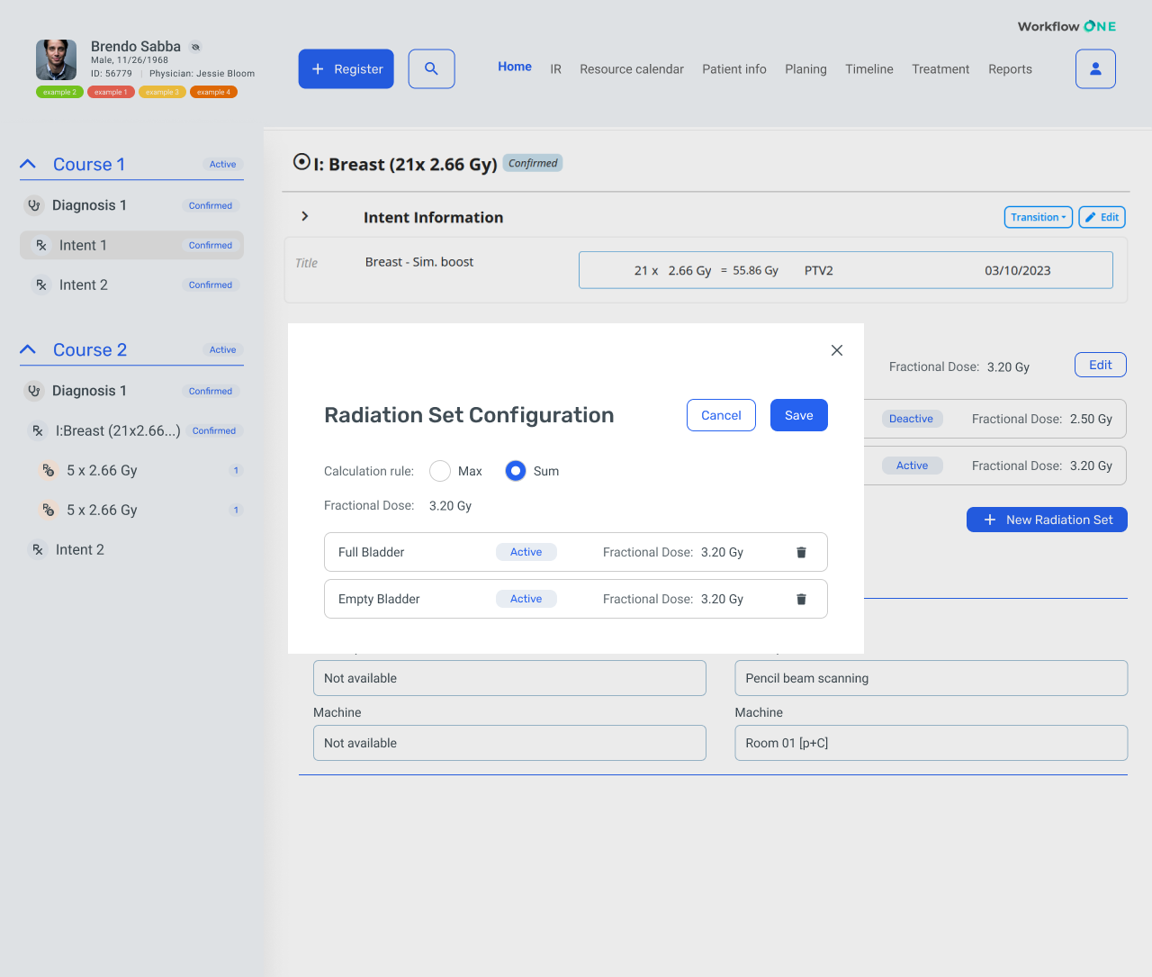Click the stethoscope icon of Course 1 Diagnosis 1
The width and height of the screenshot is (1152, 977).
pyautogui.click(x=33, y=205)
